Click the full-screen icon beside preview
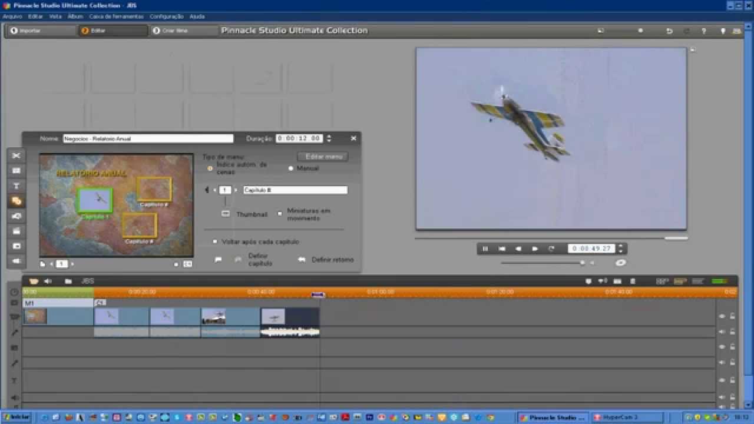This screenshot has height=424, width=754. [693, 50]
